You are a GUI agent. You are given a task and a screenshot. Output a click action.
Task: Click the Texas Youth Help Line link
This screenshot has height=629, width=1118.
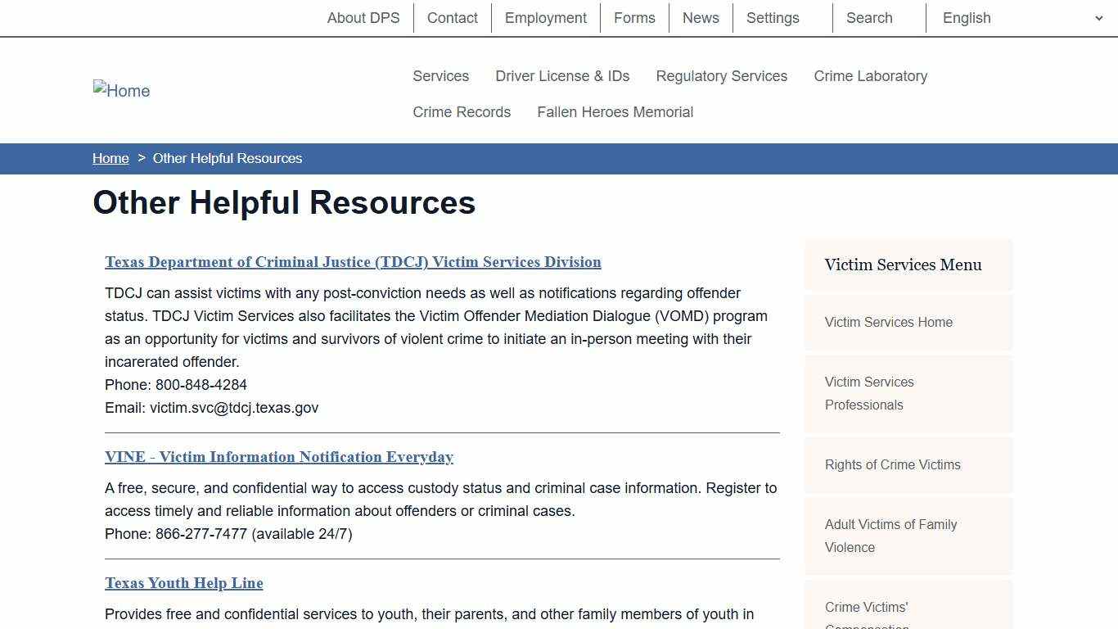click(x=183, y=582)
